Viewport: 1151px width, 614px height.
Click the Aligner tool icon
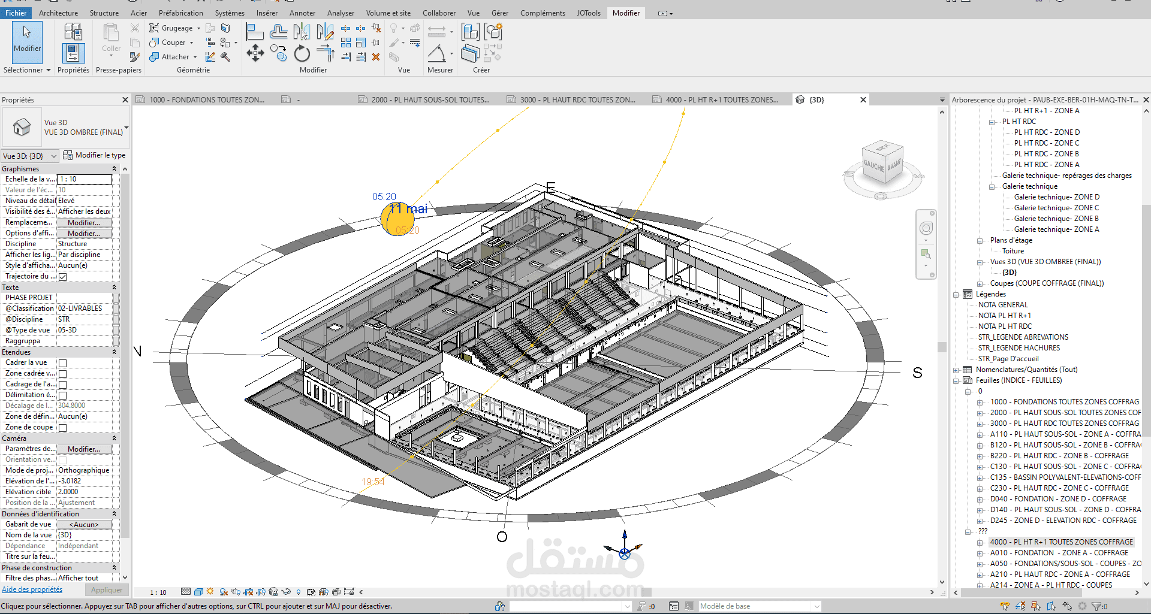point(255,31)
